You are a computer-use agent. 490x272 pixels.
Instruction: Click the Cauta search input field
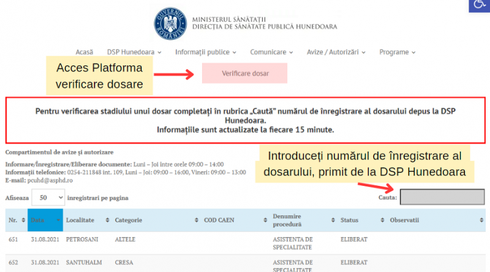pos(442,197)
